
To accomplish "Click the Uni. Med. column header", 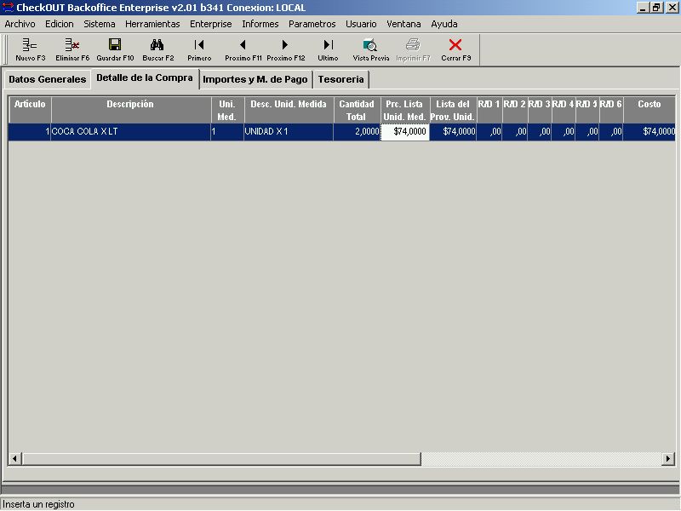I will (x=227, y=110).
